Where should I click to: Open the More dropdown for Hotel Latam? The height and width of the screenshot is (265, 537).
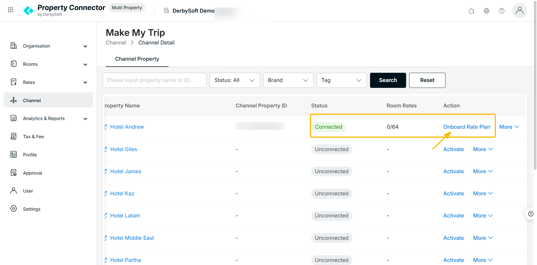(483, 215)
